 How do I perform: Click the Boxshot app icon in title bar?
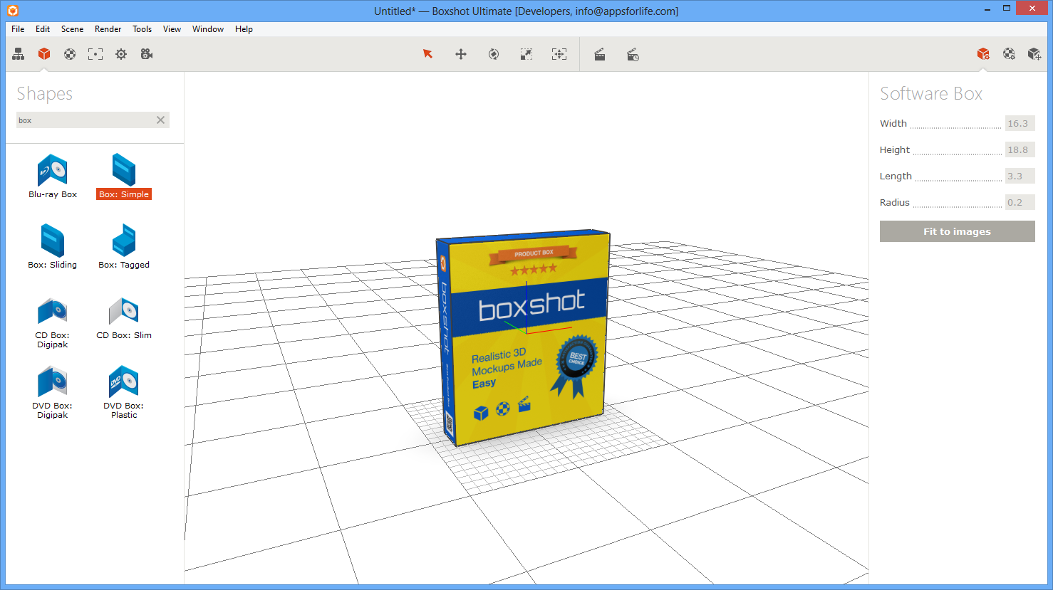tap(13, 11)
